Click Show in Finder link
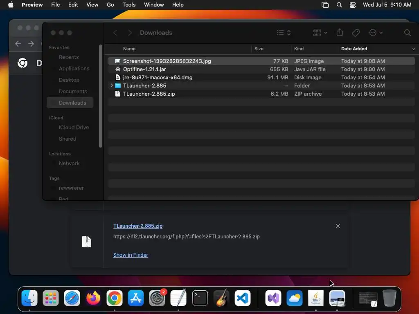 point(131,255)
